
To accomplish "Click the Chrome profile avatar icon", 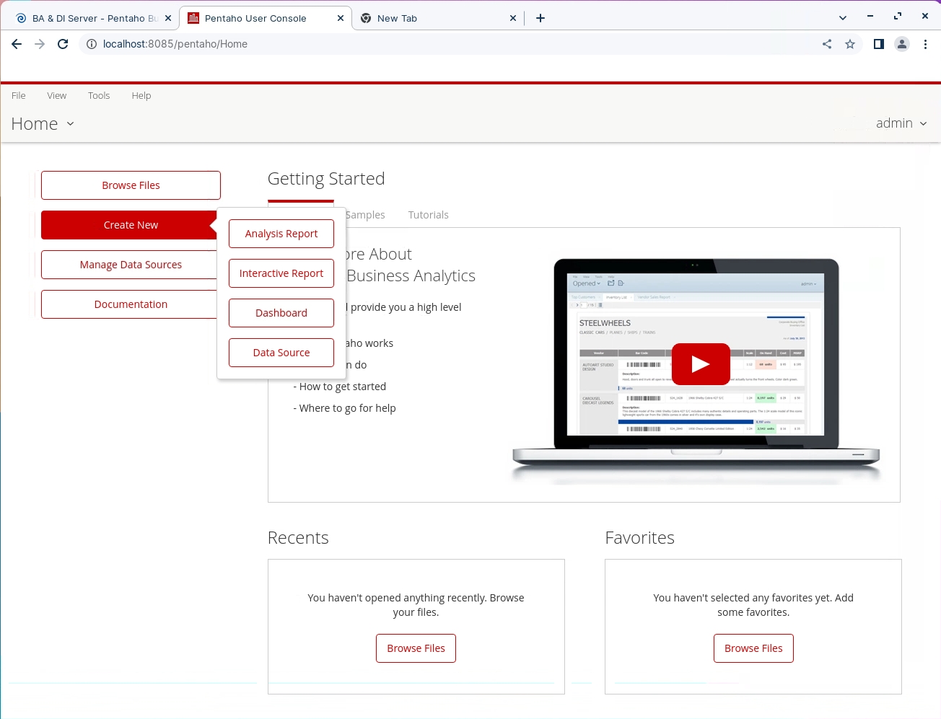I will 902,44.
